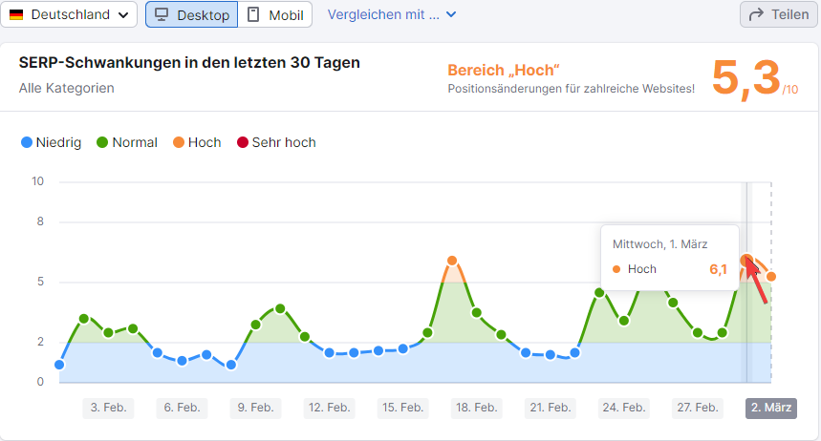Click the orange peak data point near 18. Feb.

tap(452, 261)
